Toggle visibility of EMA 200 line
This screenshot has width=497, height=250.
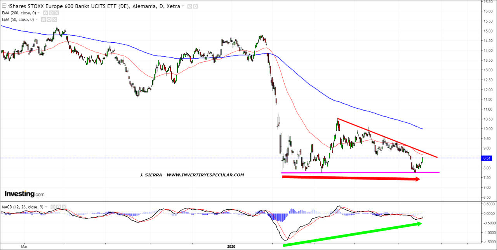(x=44, y=13)
